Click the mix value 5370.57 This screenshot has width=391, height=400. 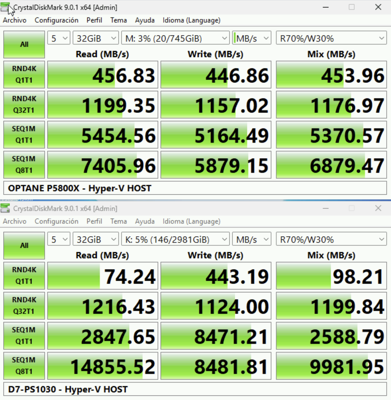[x=331, y=135]
